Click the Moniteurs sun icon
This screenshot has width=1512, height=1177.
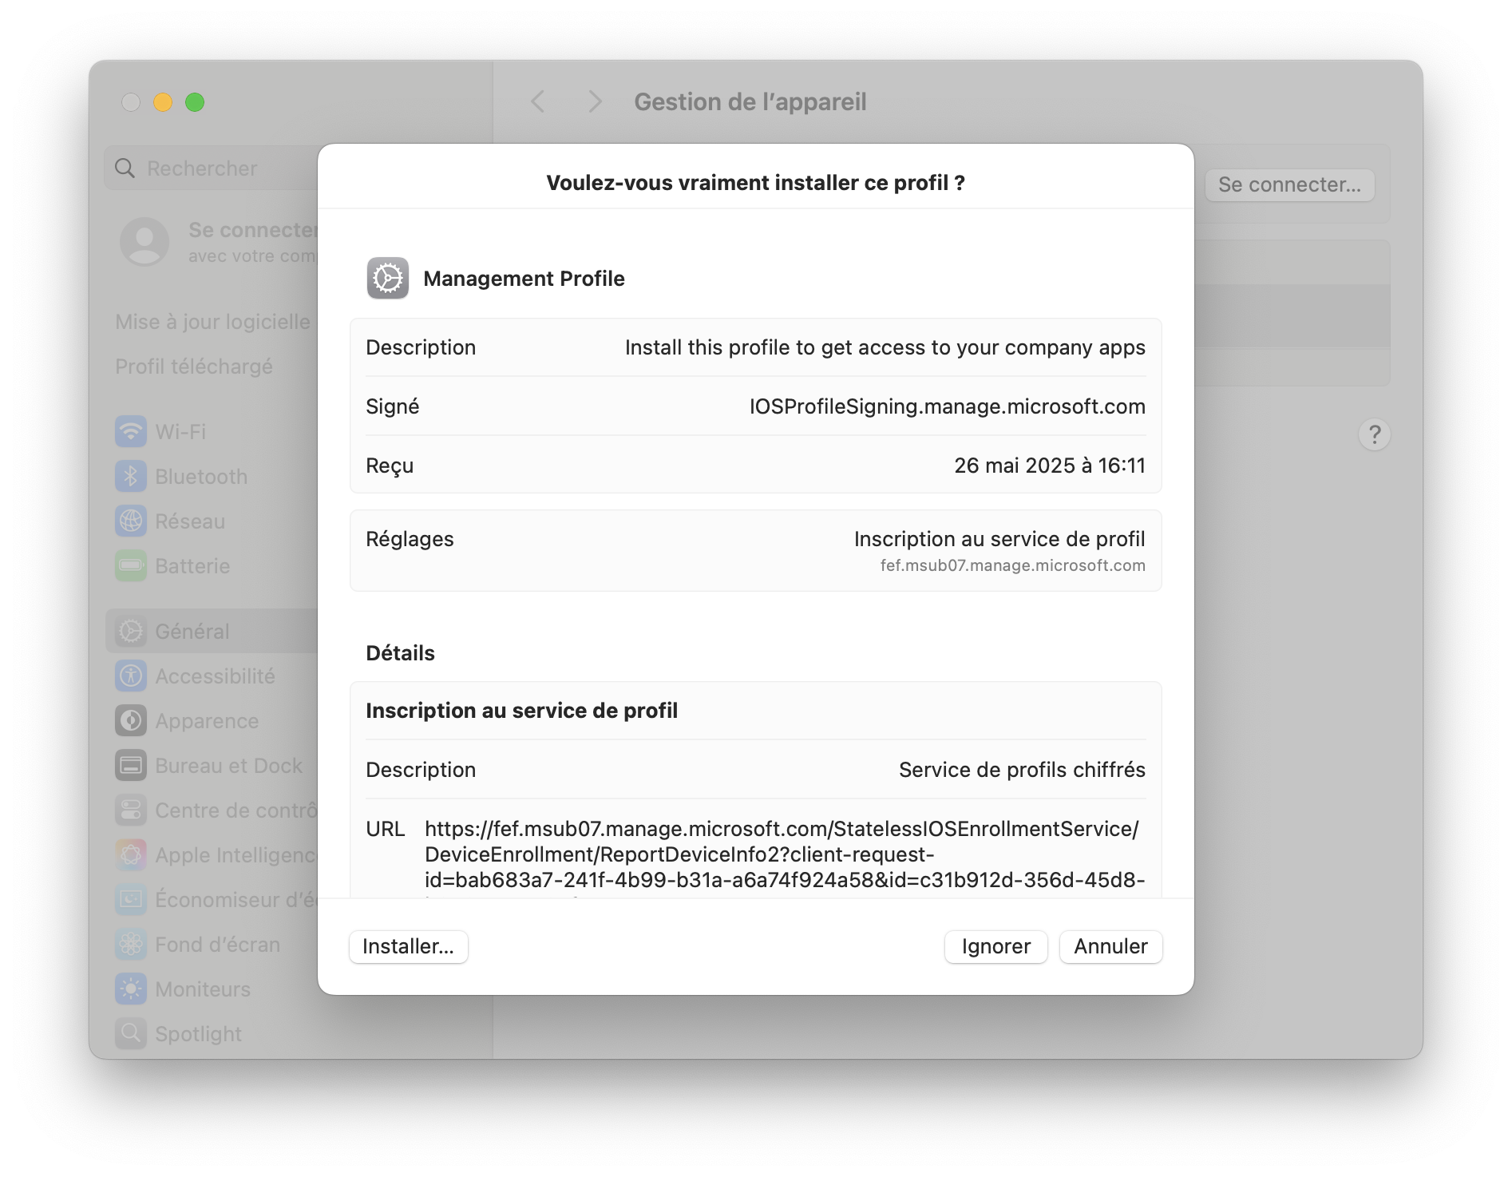tap(131, 989)
